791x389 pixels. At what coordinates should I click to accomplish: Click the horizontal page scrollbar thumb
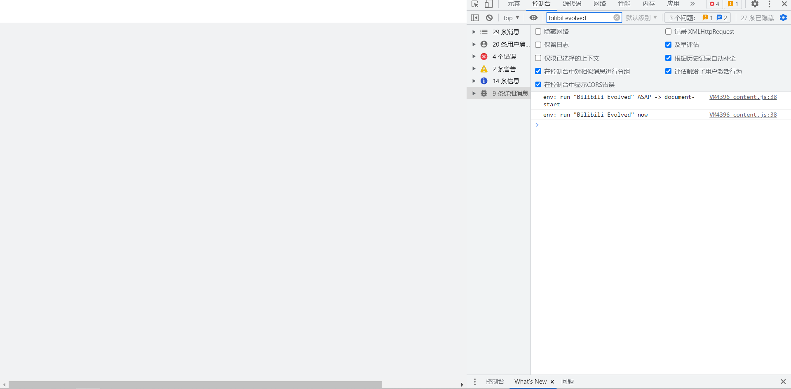tap(195, 384)
